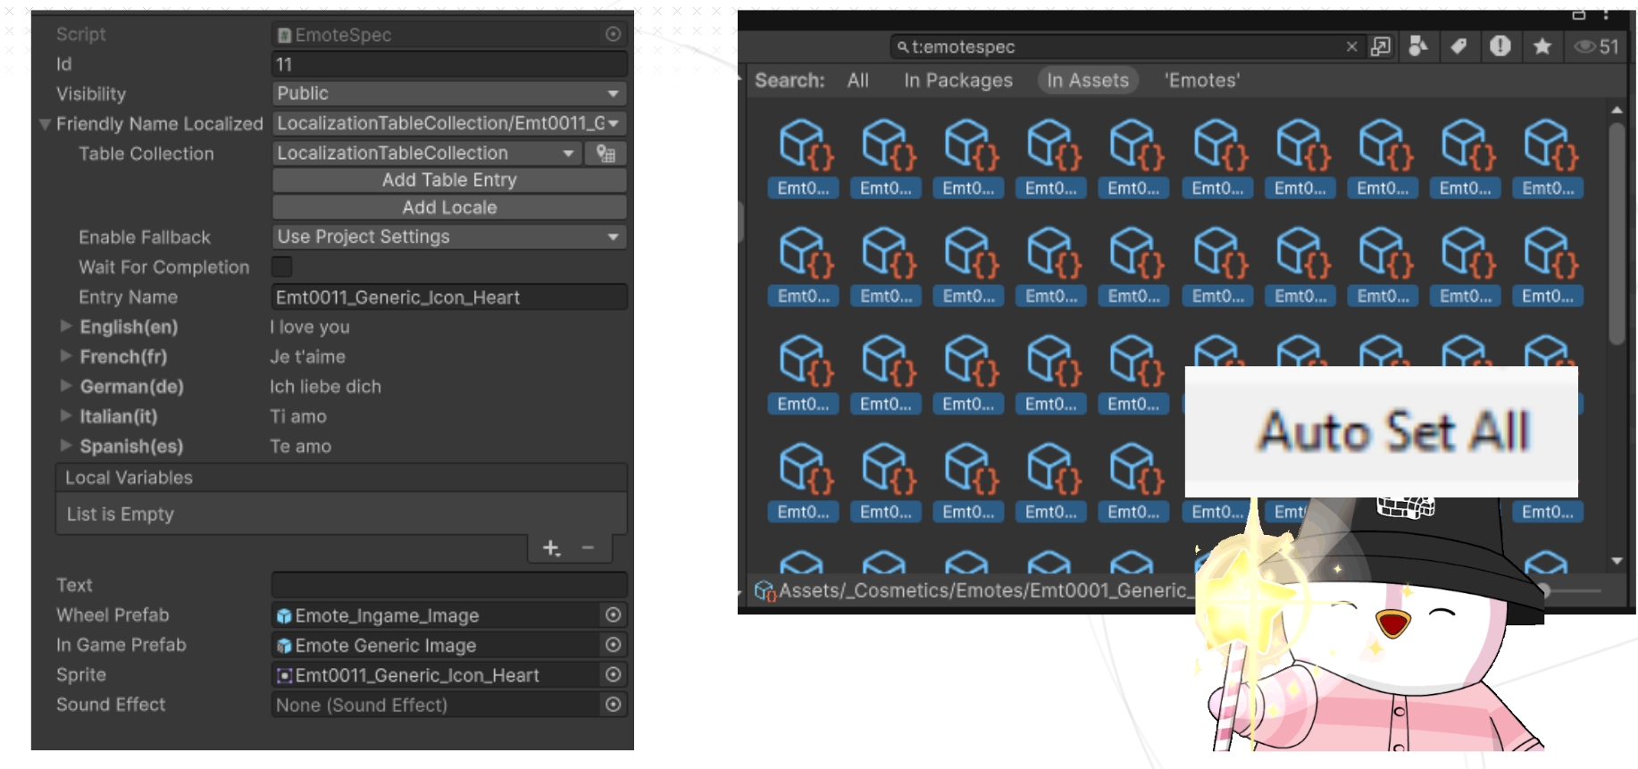Viewport: 1638px width, 769px height.
Task: Expand the French(fr) locale entry
Action: pyautogui.click(x=66, y=355)
